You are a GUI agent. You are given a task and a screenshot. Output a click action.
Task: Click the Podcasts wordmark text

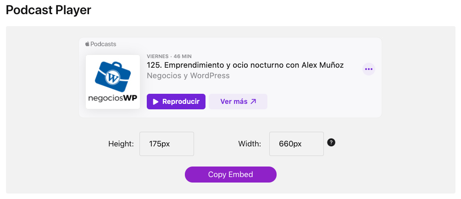[103, 44]
